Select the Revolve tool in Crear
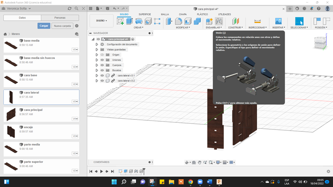This screenshot has width=333, height=187. coord(139,21)
